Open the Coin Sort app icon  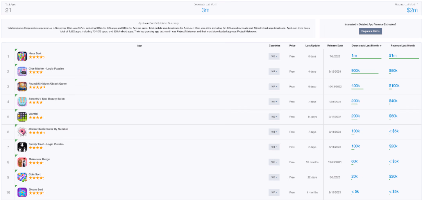(x=22, y=177)
